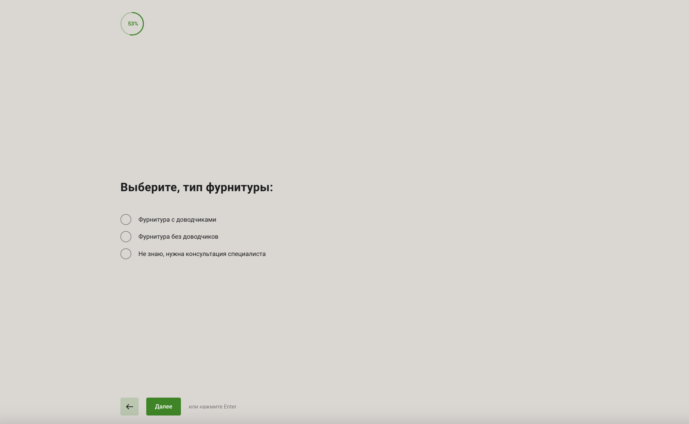
Task: Click the hint text или нажмите Enter
Action: coord(212,407)
